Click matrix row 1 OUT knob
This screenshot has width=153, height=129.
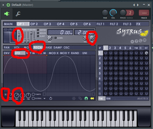[146, 53]
